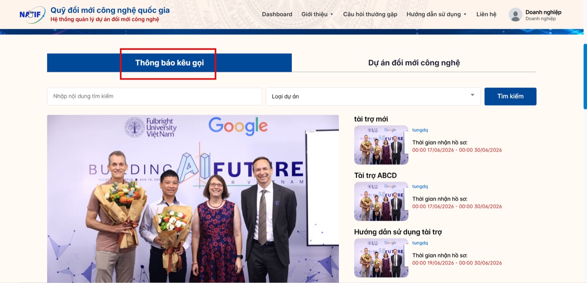587x283 pixels.
Task: Focus the Nhập nội dung tìm kiếm field
Action: click(x=154, y=96)
